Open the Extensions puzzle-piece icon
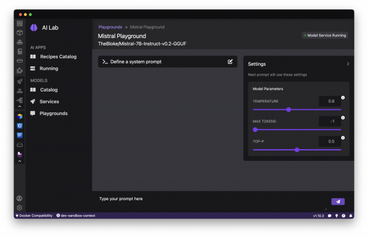This screenshot has width=368, height=237. coord(20,70)
